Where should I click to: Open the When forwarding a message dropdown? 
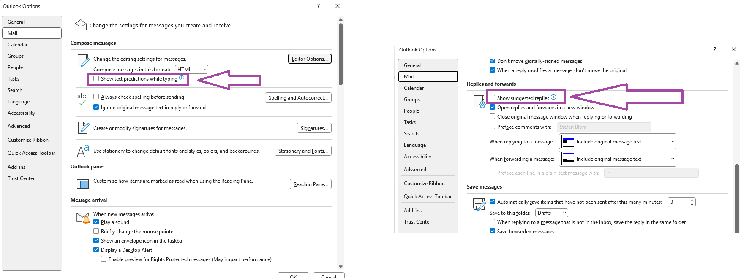[x=618, y=159]
